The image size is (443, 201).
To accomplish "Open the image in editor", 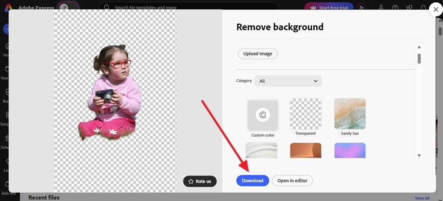I will tap(292, 181).
